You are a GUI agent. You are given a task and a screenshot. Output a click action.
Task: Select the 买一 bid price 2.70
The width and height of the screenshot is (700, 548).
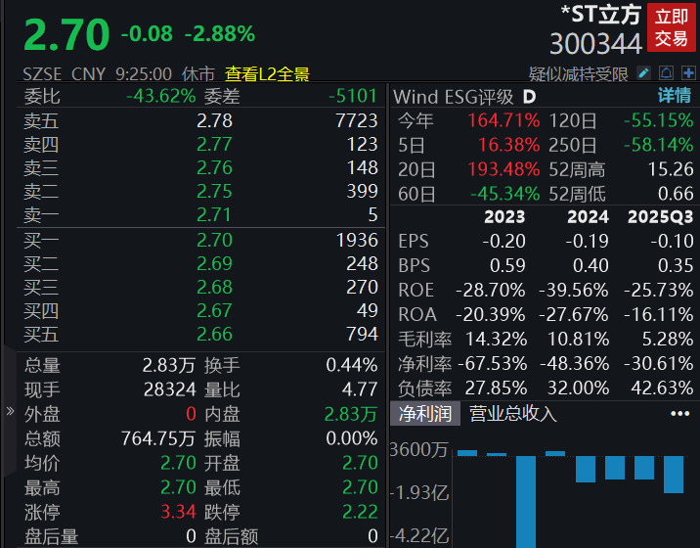(x=214, y=240)
